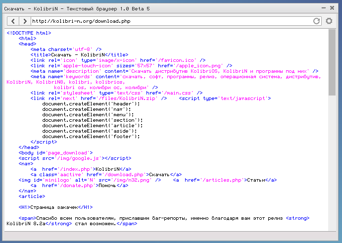The image size is (342, 243).
Task: Click the body id 'page_download' value
Action: tap(67, 153)
